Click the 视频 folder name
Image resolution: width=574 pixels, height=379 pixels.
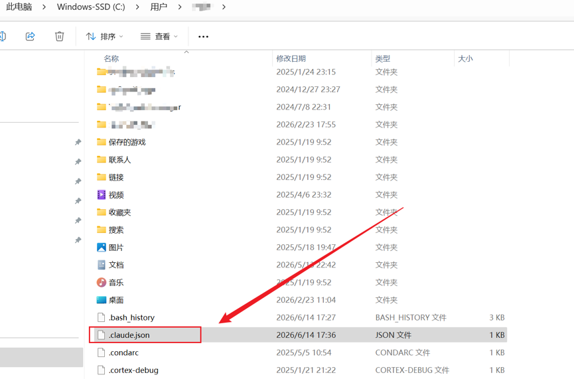116,194
